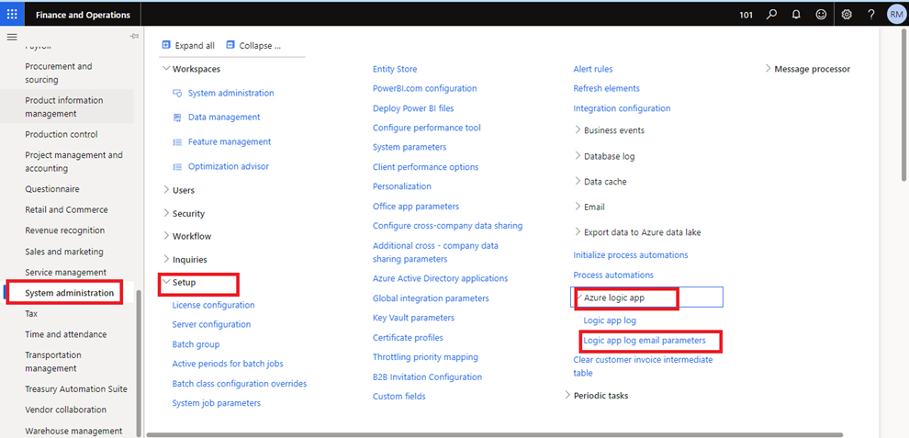Open the System parameters link
909x438 pixels.
pyautogui.click(x=410, y=147)
